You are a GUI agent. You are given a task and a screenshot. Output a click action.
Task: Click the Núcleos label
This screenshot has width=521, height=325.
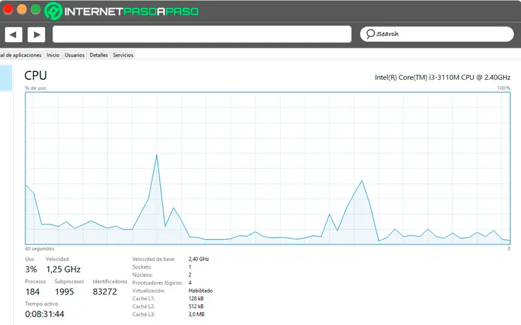click(x=143, y=275)
